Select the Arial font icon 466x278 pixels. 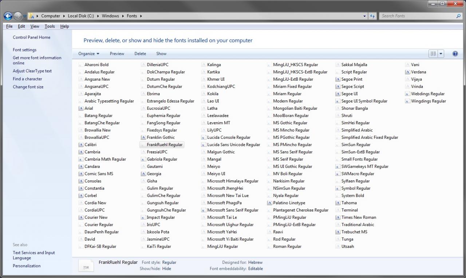tap(81, 108)
